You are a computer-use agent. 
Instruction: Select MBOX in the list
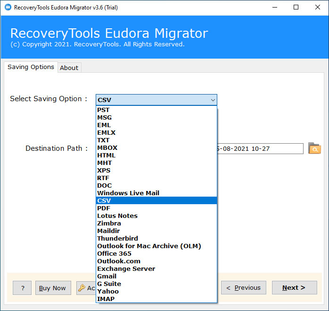[x=156, y=148]
